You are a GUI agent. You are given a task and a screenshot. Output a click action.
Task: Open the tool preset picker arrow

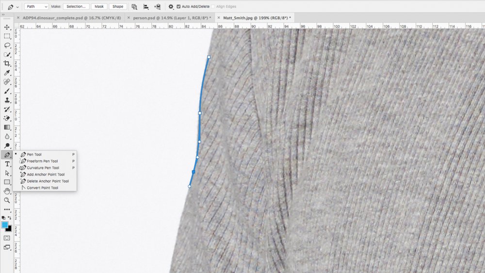17,7
